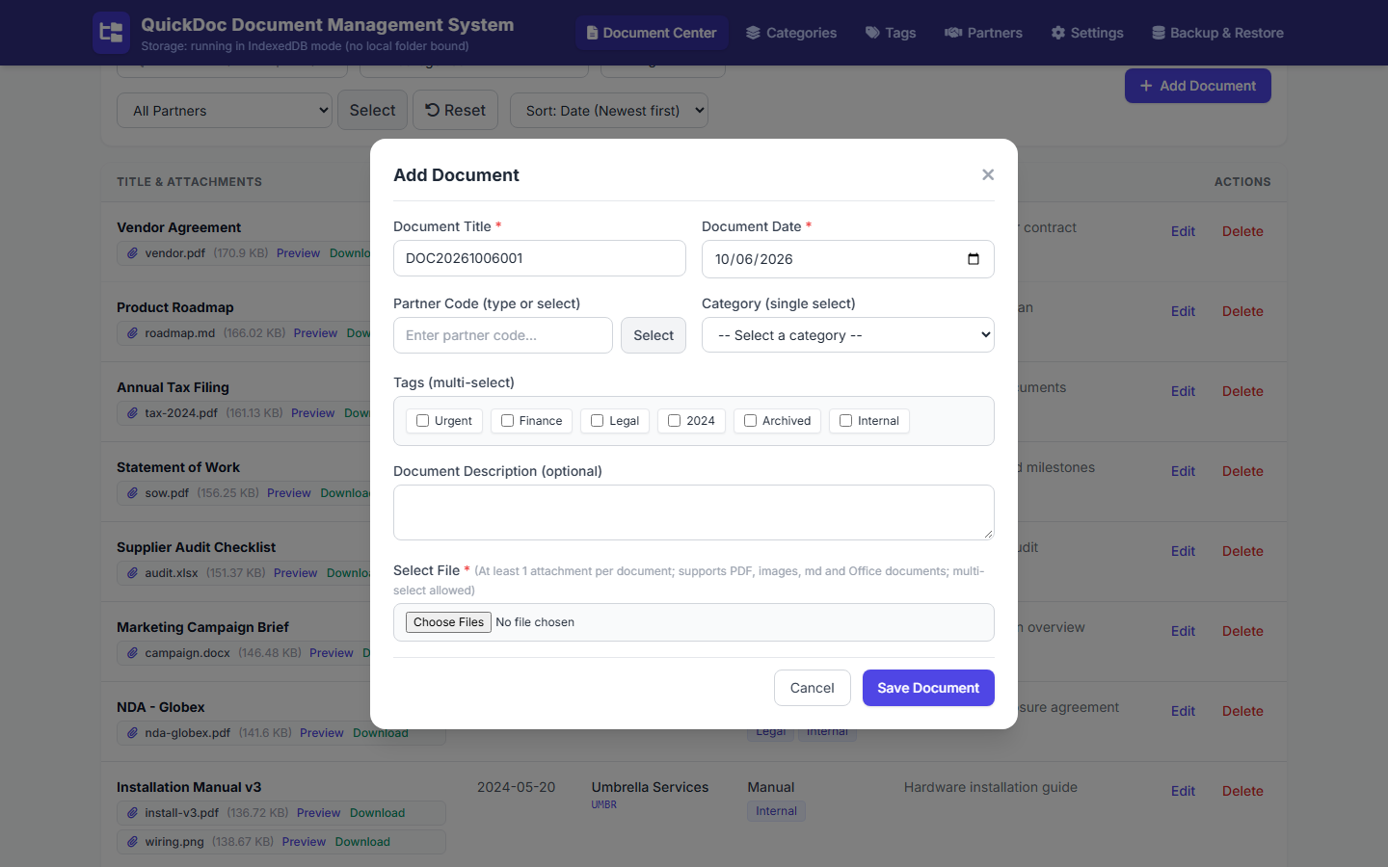This screenshot has width=1388, height=867.
Task: Click the Enter partner code field
Action: (x=503, y=335)
